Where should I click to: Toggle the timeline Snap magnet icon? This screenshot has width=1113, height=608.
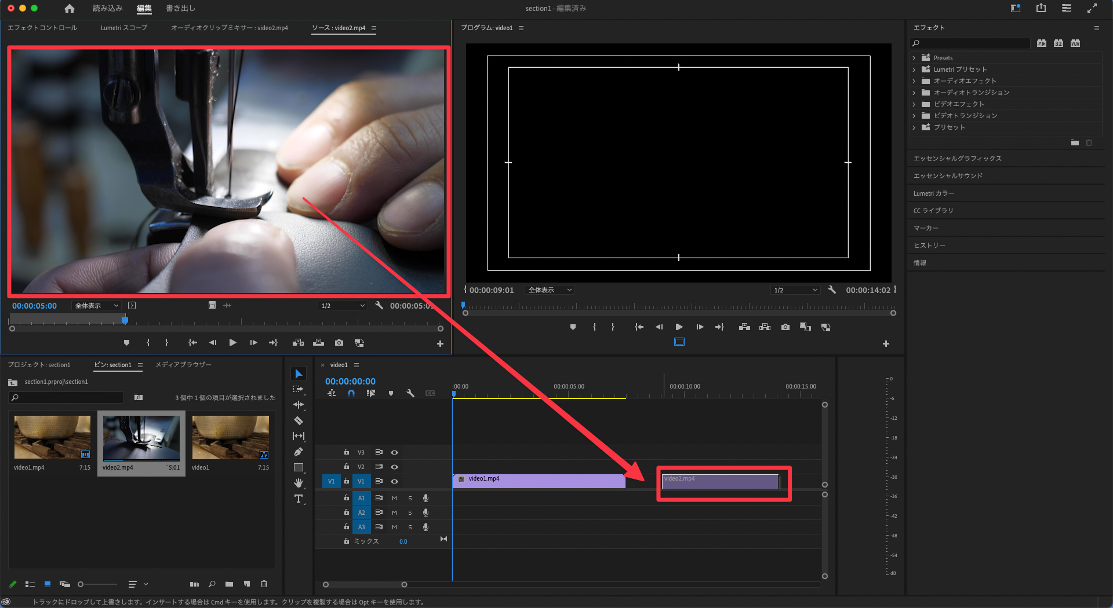(x=351, y=393)
